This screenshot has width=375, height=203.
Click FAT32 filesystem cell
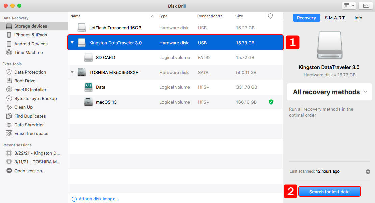tap(204, 57)
